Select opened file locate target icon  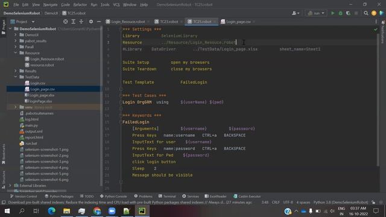pos(66,22)
